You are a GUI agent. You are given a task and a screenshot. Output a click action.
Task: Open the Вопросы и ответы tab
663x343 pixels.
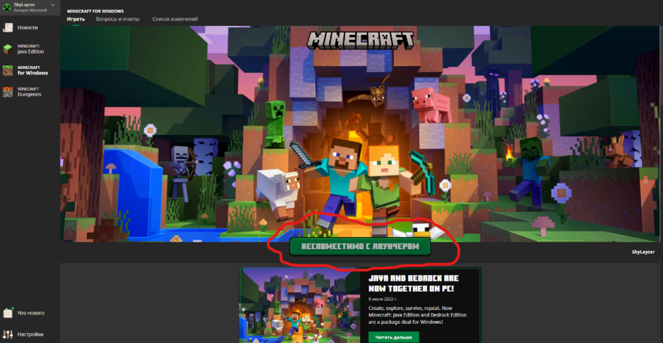117,19
